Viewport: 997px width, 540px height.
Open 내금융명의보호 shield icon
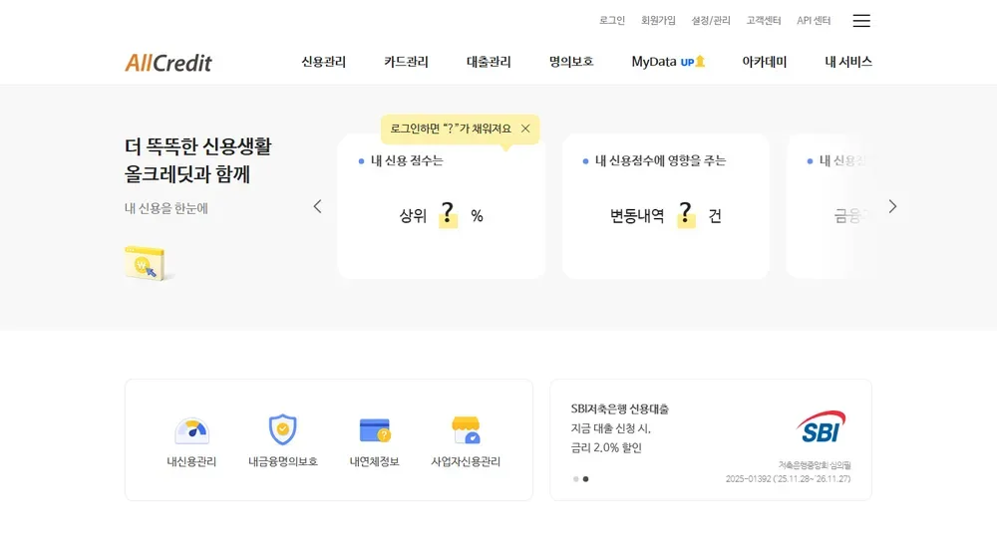282,429
